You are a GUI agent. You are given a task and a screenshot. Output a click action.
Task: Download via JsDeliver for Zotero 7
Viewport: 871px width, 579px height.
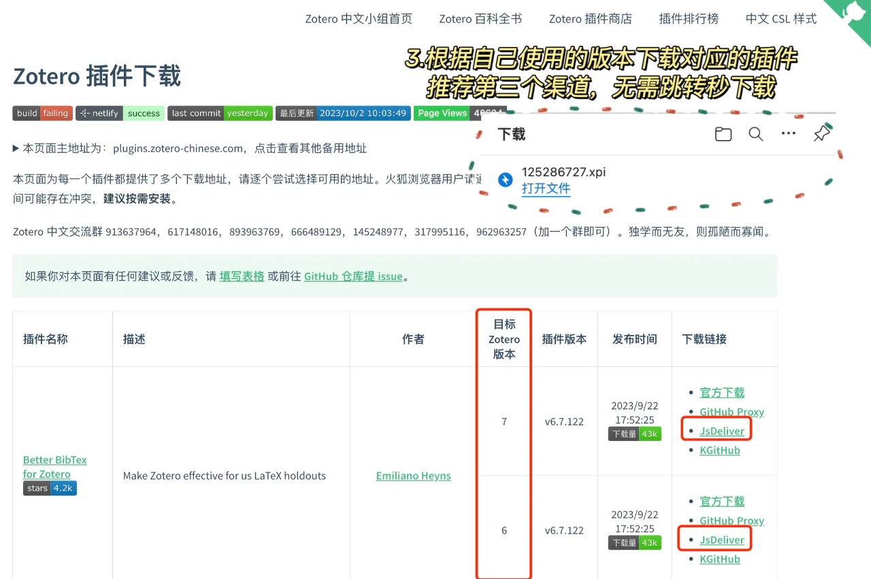(x=721, y=430)
